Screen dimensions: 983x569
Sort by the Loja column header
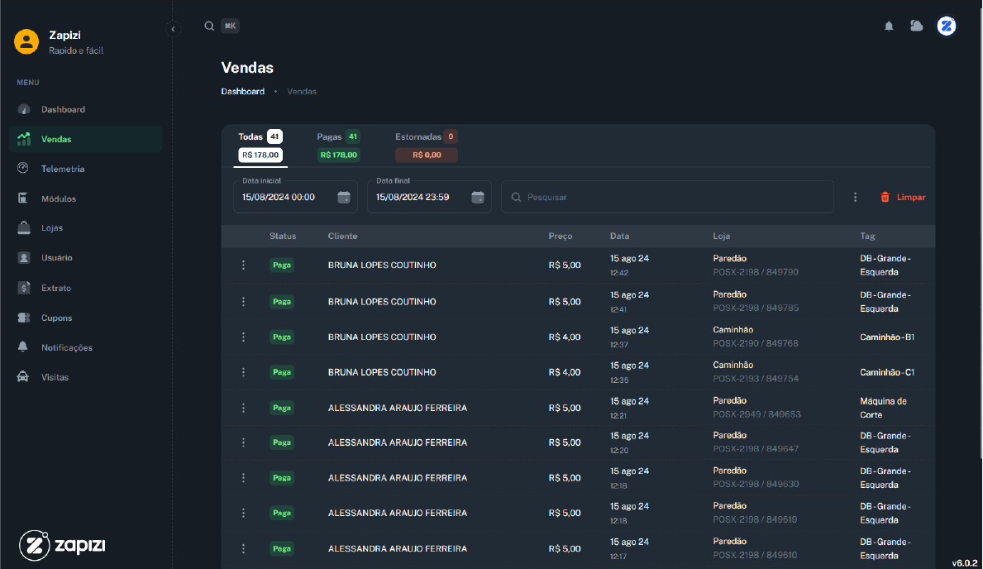point(722,237)
